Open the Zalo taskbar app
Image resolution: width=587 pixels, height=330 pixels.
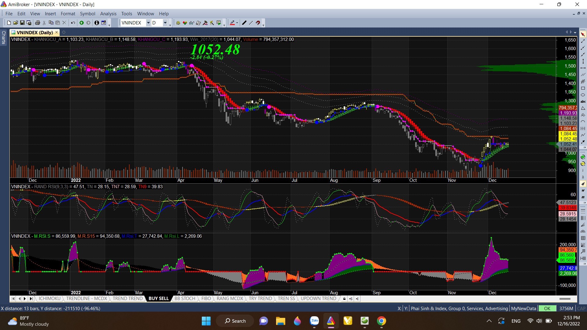314,321
